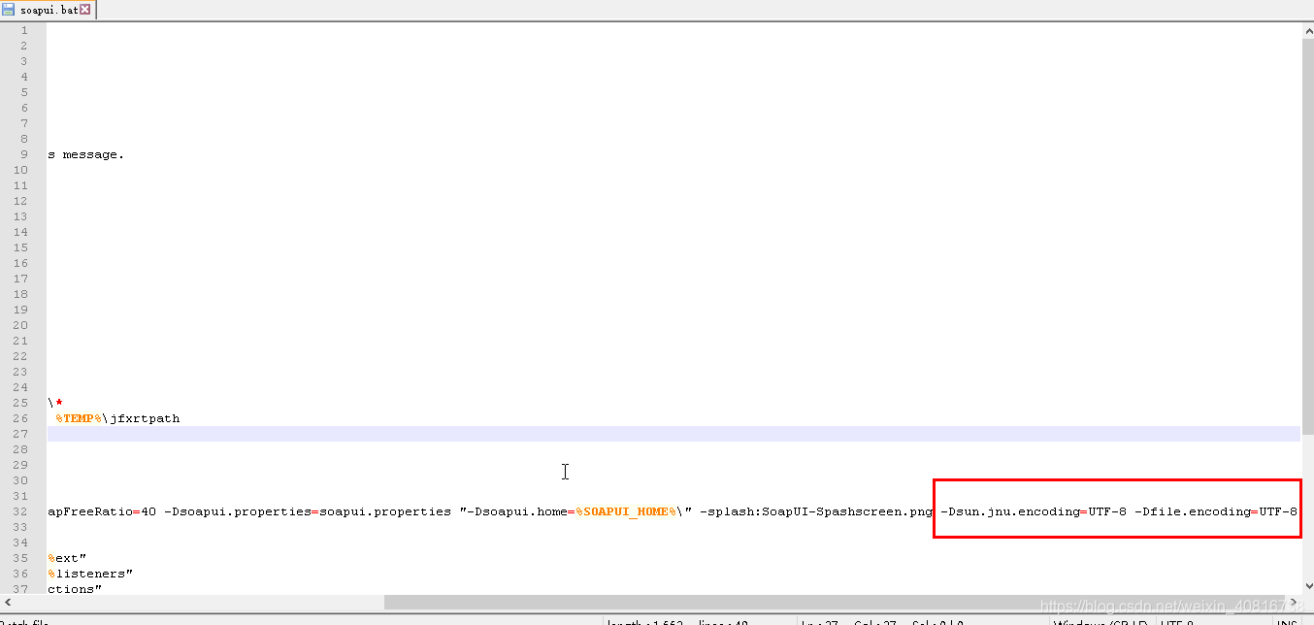
Task: Click the vertical scrollbar up arrow
Action: pos(1307,31)
